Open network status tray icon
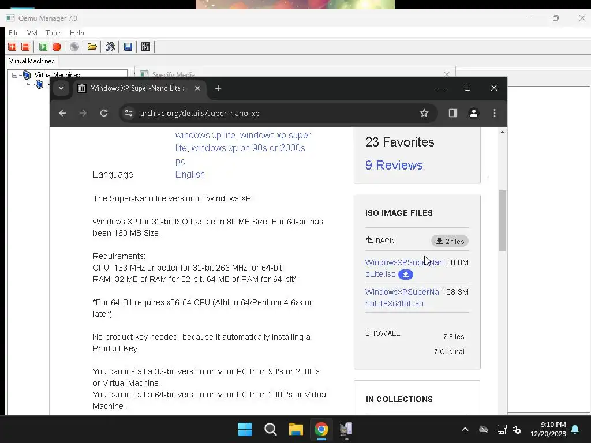Viewport: 591px width, 443px height. pyautogui.click(x=502, y=429)
